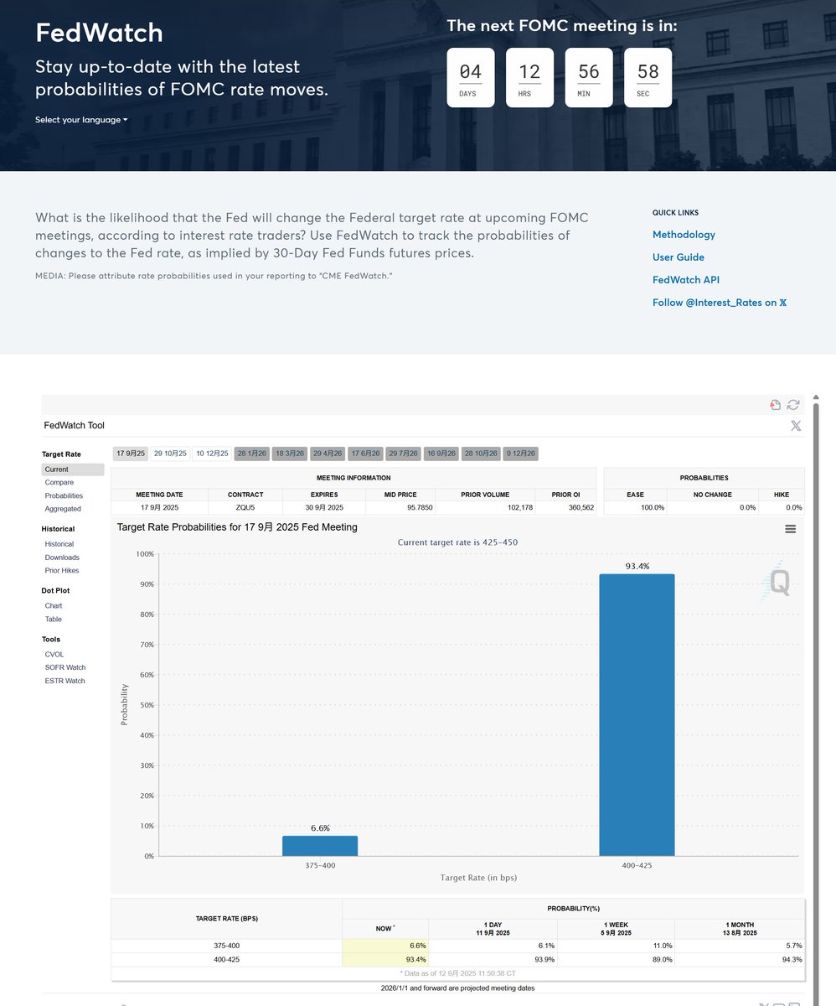
Task: Refresh the FedWatch Tool data
Action: [792, 405]
